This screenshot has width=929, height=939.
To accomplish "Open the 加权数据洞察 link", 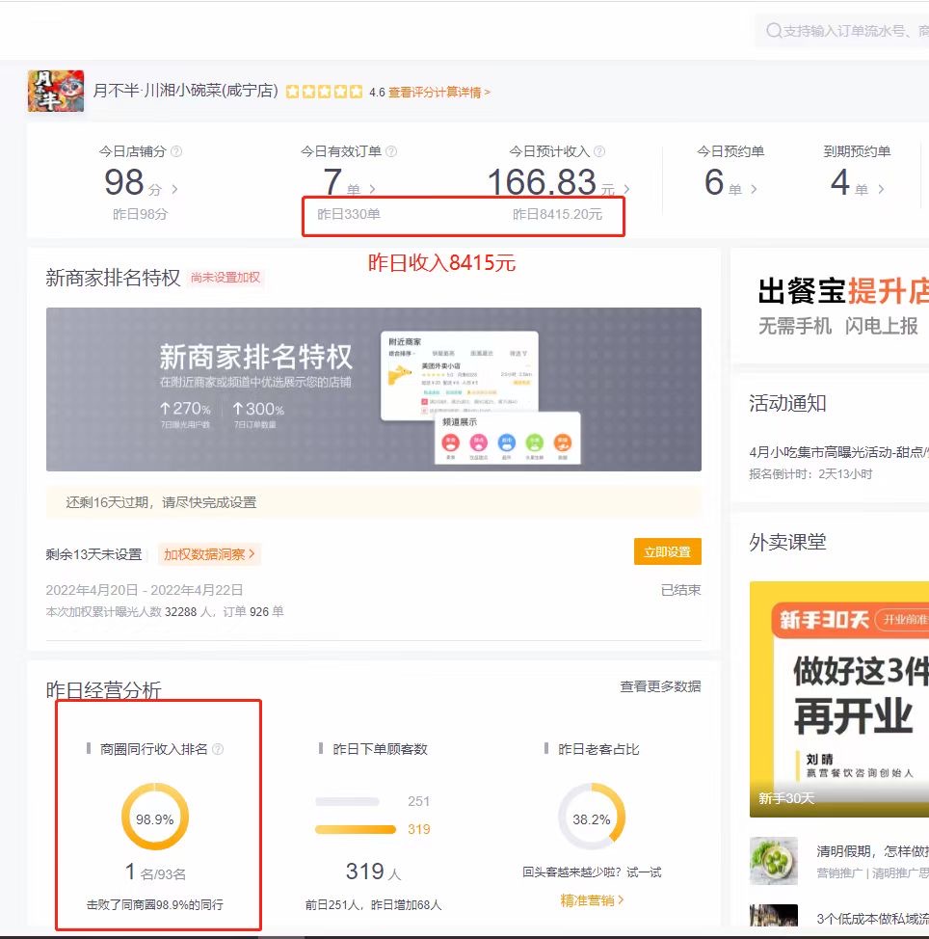I will point(207,554).
